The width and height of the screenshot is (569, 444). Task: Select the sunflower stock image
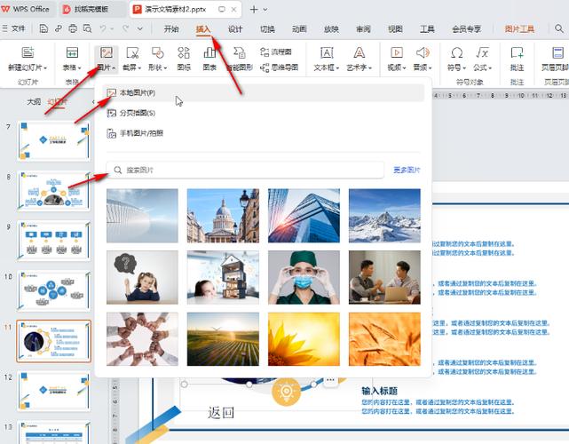click(x=304, y=339)
